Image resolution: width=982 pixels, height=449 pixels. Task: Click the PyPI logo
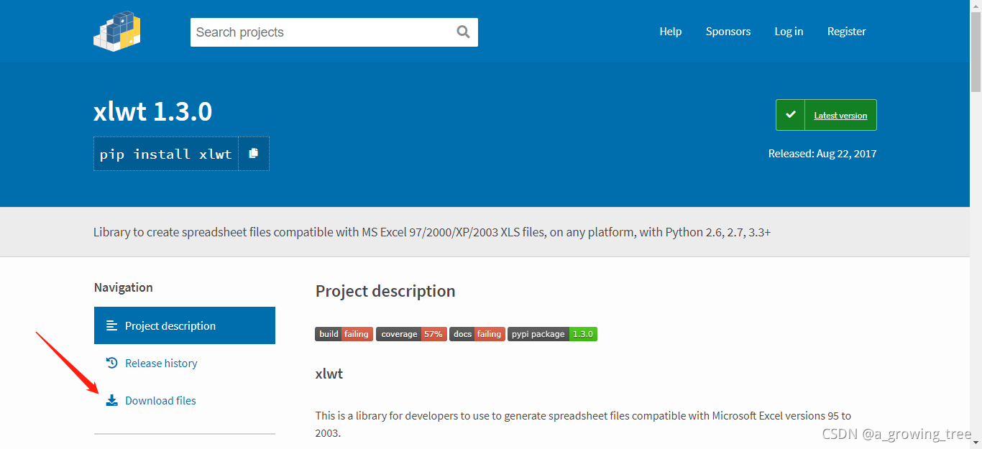coord(116,31)
